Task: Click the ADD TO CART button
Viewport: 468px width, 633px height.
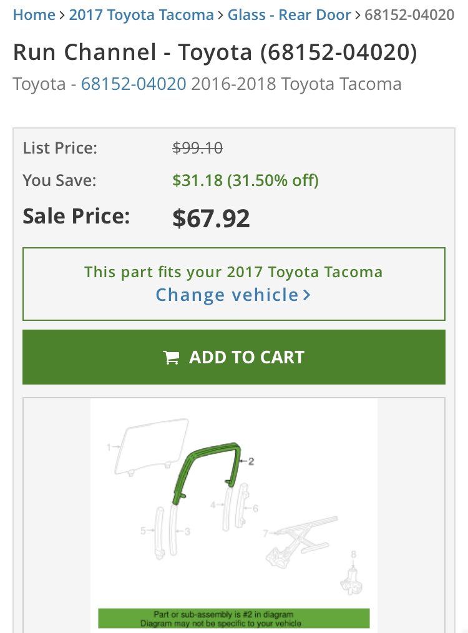Action: pos(234,357)
